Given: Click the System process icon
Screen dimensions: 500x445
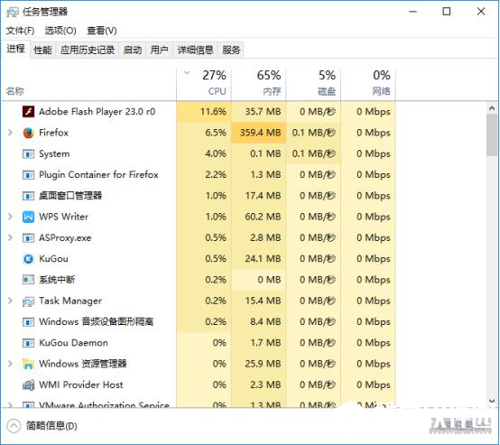Looking at the screenshot, I should tap(28, 154).
